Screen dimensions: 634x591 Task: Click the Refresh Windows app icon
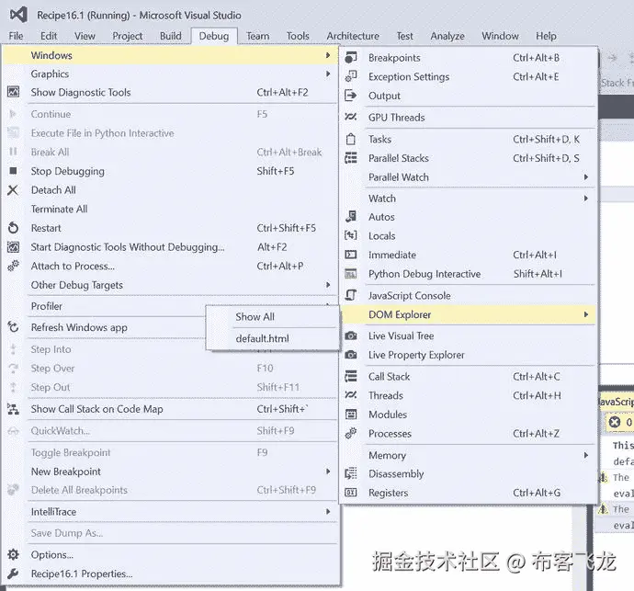pyautogui.click(x=14, y=327)
